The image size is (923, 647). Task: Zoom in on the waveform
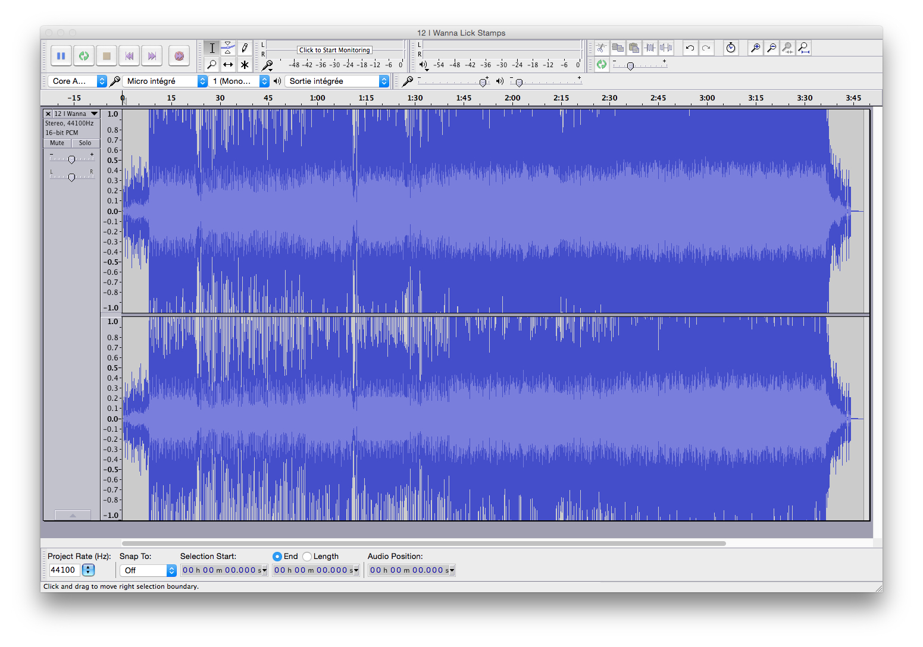click(x=755, y=48)
